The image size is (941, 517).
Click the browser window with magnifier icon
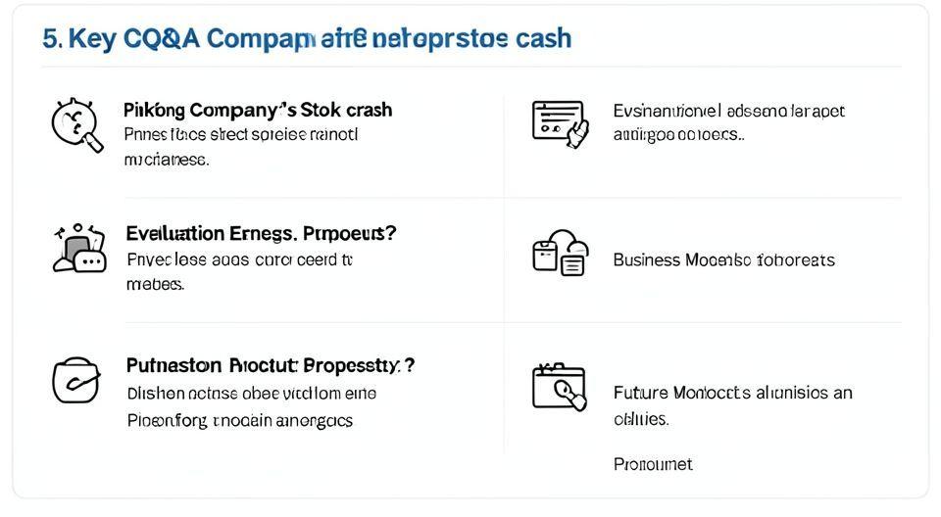559,386
